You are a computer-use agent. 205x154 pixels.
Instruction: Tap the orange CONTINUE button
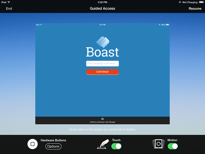tap(102, 72)
